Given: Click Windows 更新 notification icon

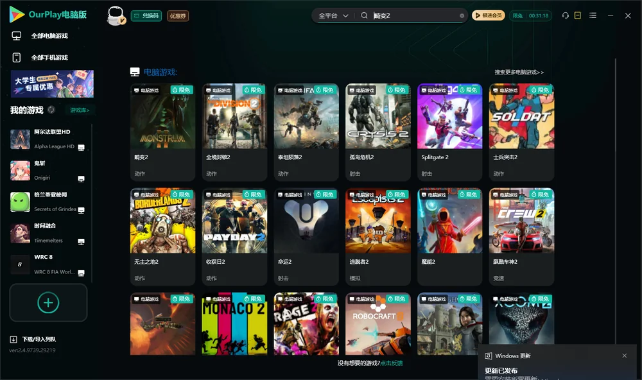Looking at the screenshot, I should point(488,356).
